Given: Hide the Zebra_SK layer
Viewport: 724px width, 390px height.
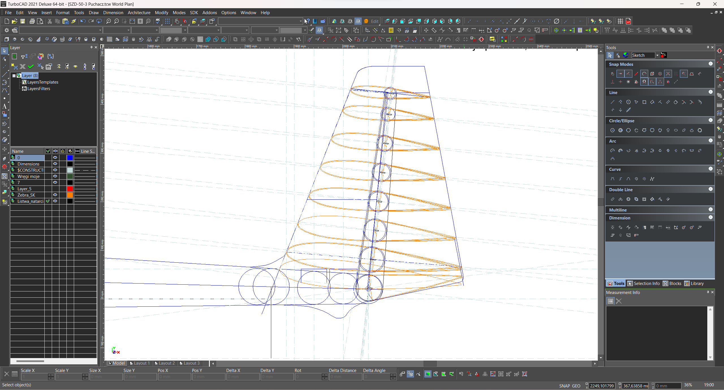Looking at the screenshot, I should [x=55, y=195].
